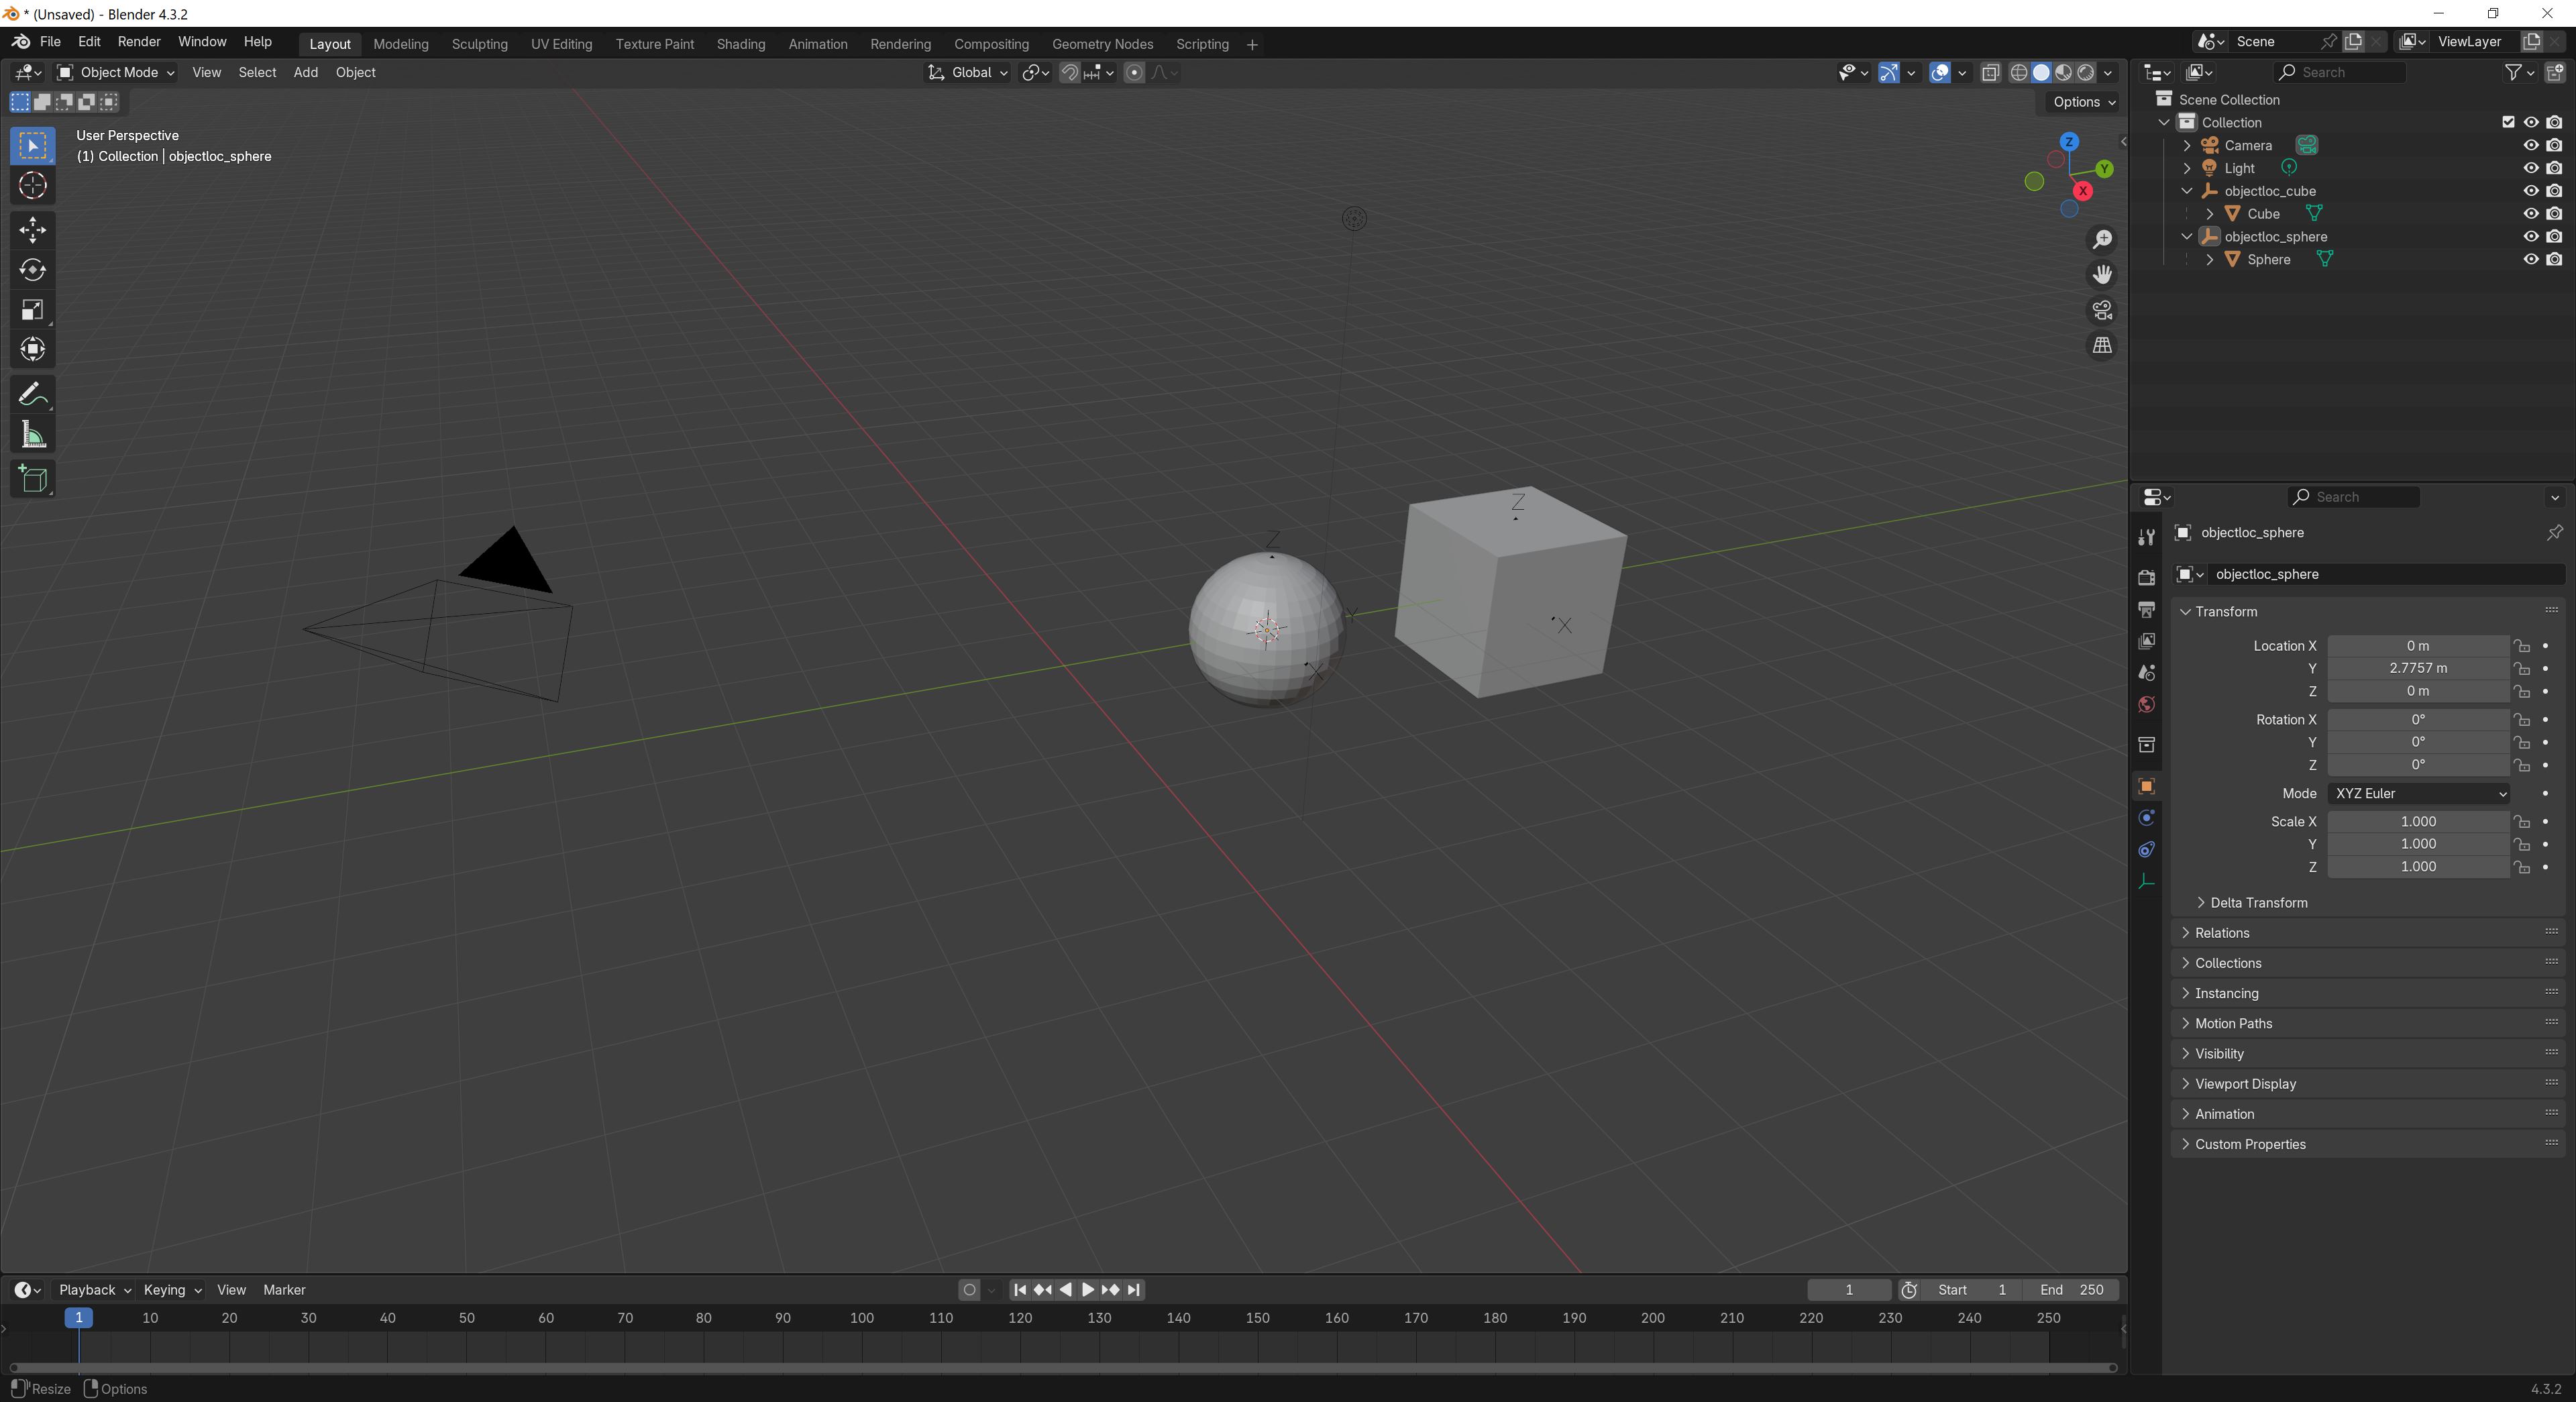
Task: Play the animation forward
Action: coord(1088,1290)
